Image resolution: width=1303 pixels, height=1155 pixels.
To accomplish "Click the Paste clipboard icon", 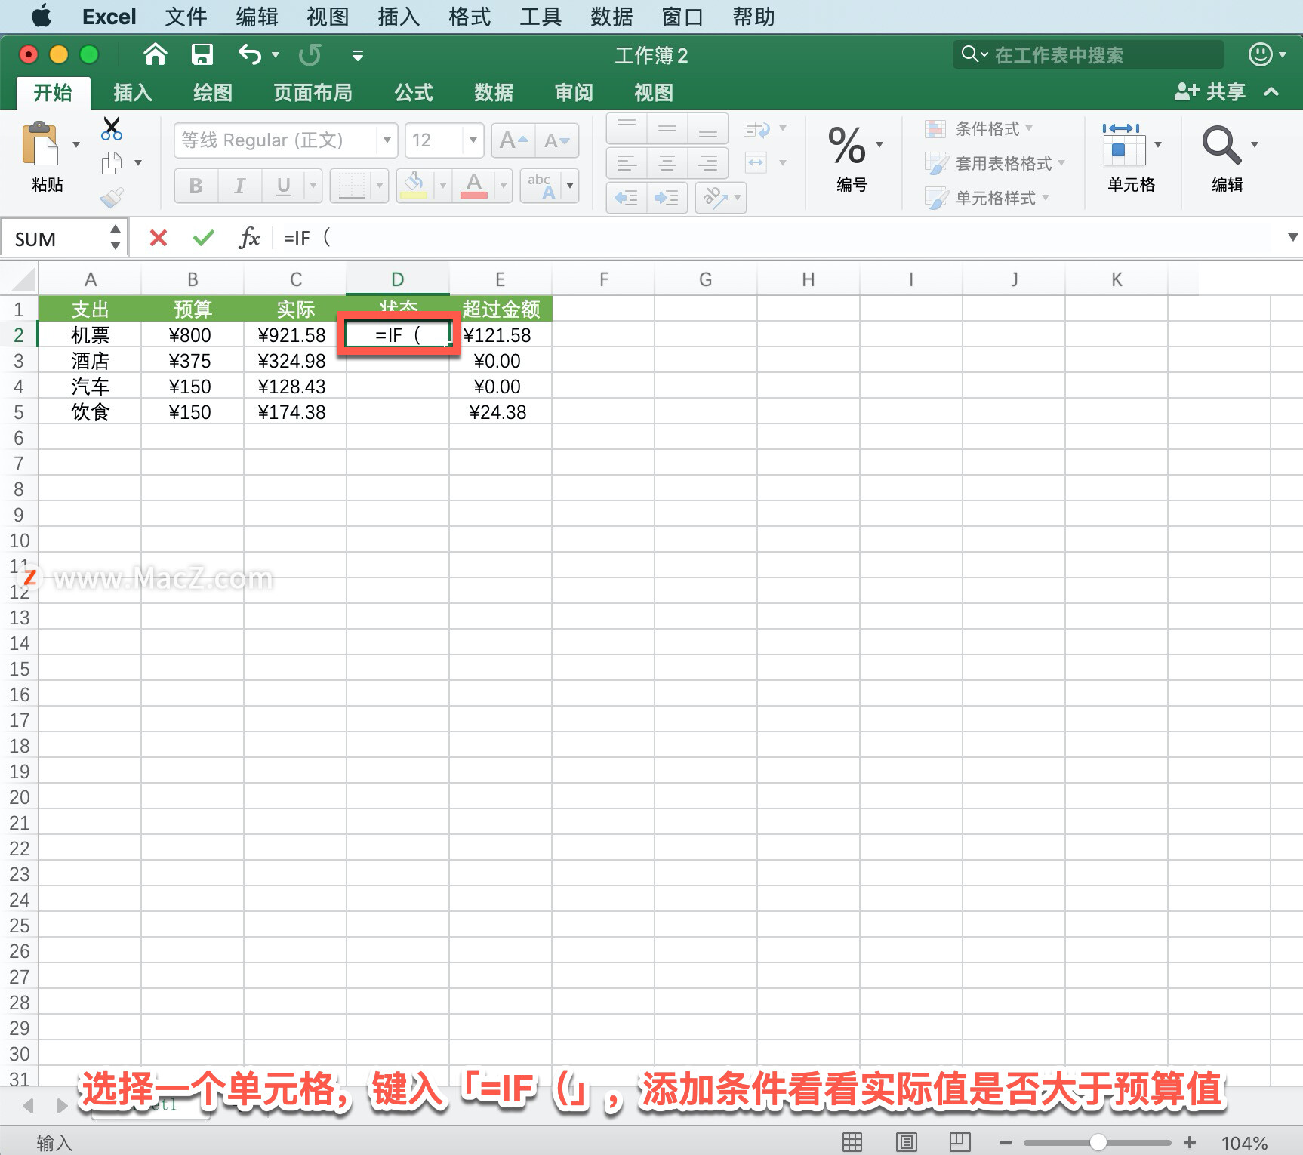I will click(40, 143).
